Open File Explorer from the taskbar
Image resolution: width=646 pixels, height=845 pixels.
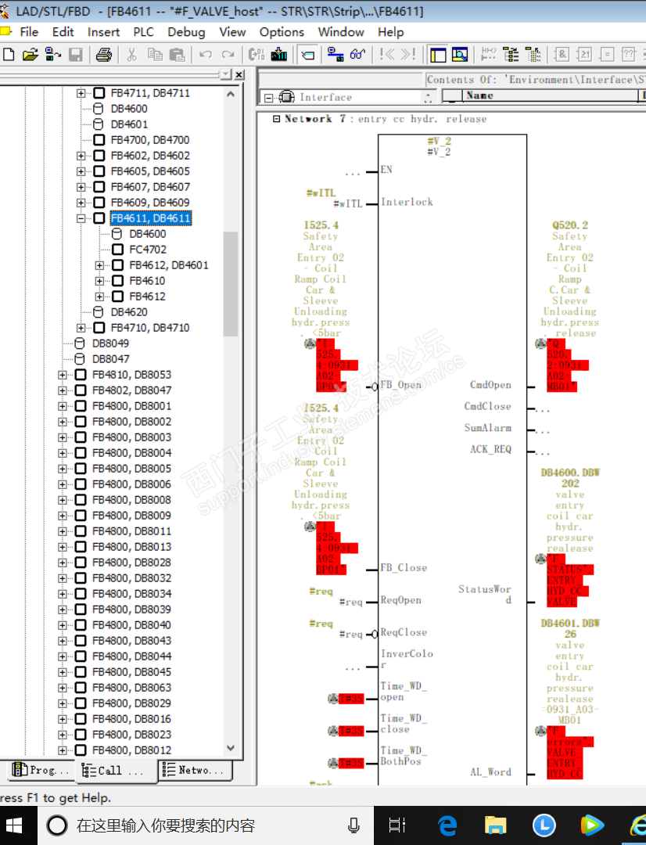click(495, 825)
